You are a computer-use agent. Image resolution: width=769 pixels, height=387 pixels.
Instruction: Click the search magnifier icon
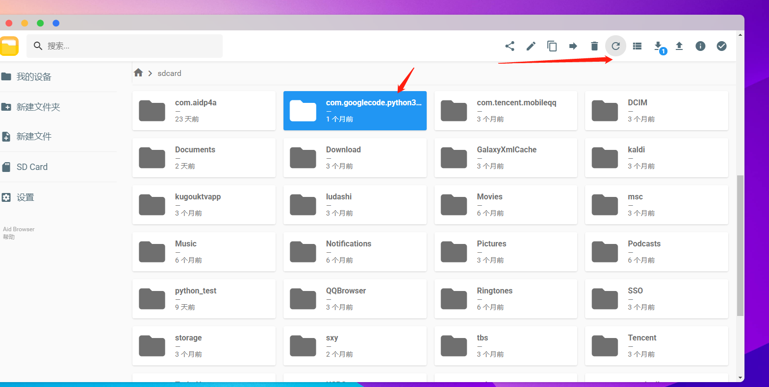click(x=38, y=46)
